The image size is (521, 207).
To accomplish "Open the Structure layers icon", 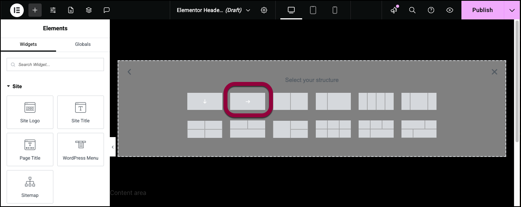I will pos(89,10).
